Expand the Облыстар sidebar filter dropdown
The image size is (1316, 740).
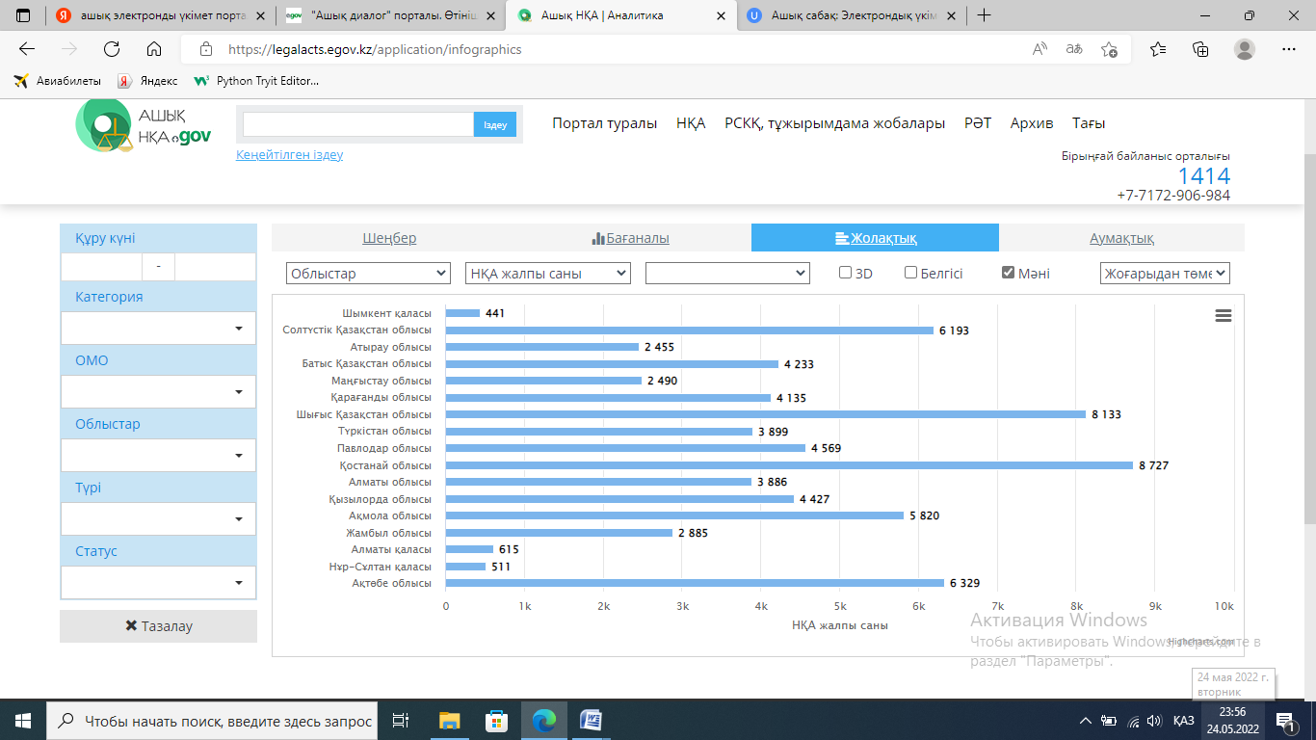point(158,456)
